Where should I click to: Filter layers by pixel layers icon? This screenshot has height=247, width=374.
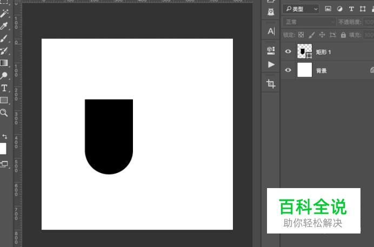point(328,9)
